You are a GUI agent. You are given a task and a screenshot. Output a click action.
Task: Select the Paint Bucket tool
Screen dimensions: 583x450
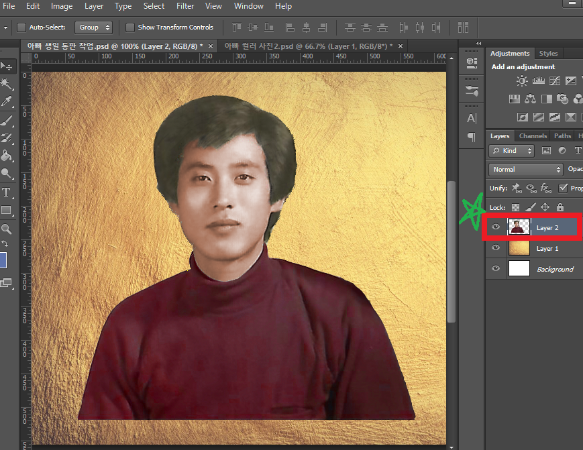7,156
